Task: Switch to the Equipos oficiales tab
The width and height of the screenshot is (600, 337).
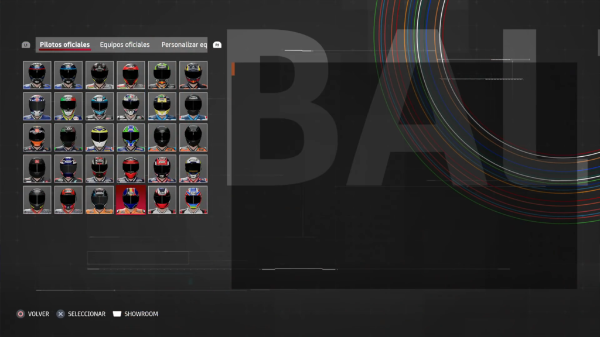Action: click(x=125, y=44)
